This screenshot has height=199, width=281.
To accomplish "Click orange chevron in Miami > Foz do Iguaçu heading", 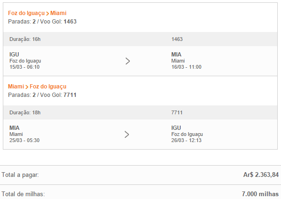I will 27,87.
